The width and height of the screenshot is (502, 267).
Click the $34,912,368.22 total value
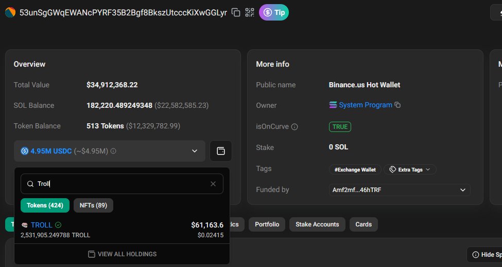tap(112, 85)
